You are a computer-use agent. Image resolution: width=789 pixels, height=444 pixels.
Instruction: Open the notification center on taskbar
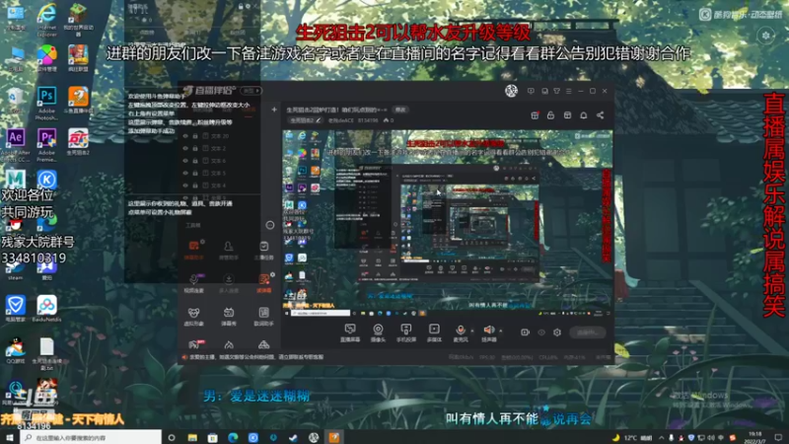(778, 437)
